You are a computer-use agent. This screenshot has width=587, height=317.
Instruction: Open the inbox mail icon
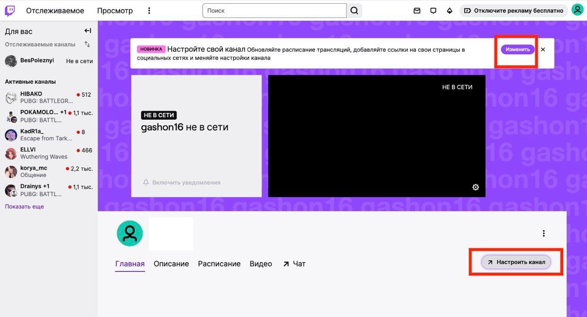tap(417, 11)
